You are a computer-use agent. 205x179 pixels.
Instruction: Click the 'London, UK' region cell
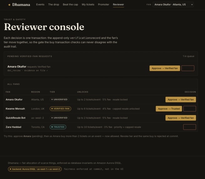(38, 109)
